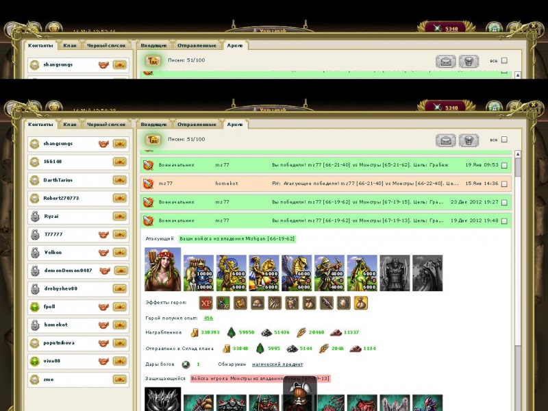
Task: Click the handshake icon beside Velkon
Action: [x=104, y=252]
